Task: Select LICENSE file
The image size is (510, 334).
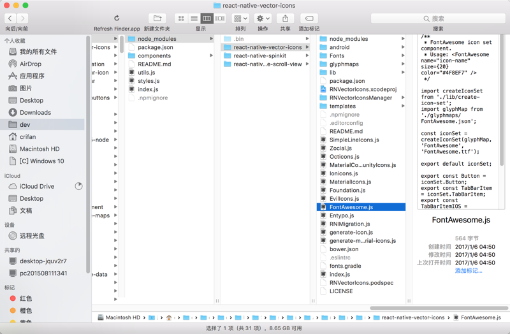Action: [361, 291]
